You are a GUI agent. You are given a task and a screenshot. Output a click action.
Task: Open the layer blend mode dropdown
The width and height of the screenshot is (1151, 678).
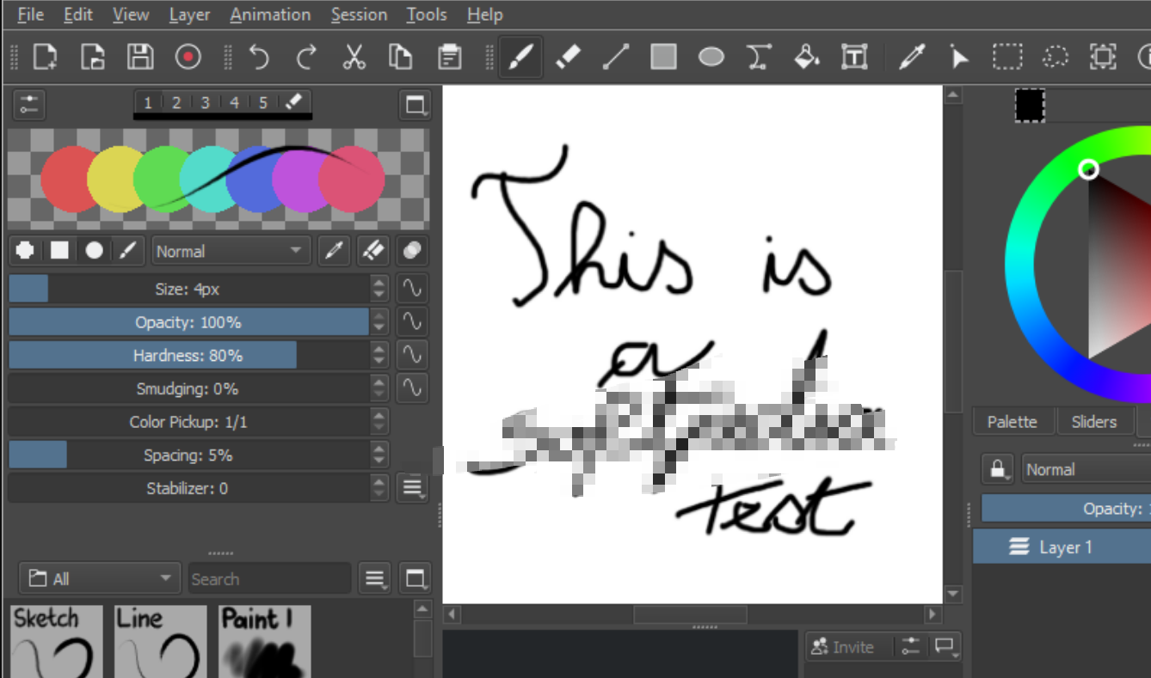[x=1086, y=468]
